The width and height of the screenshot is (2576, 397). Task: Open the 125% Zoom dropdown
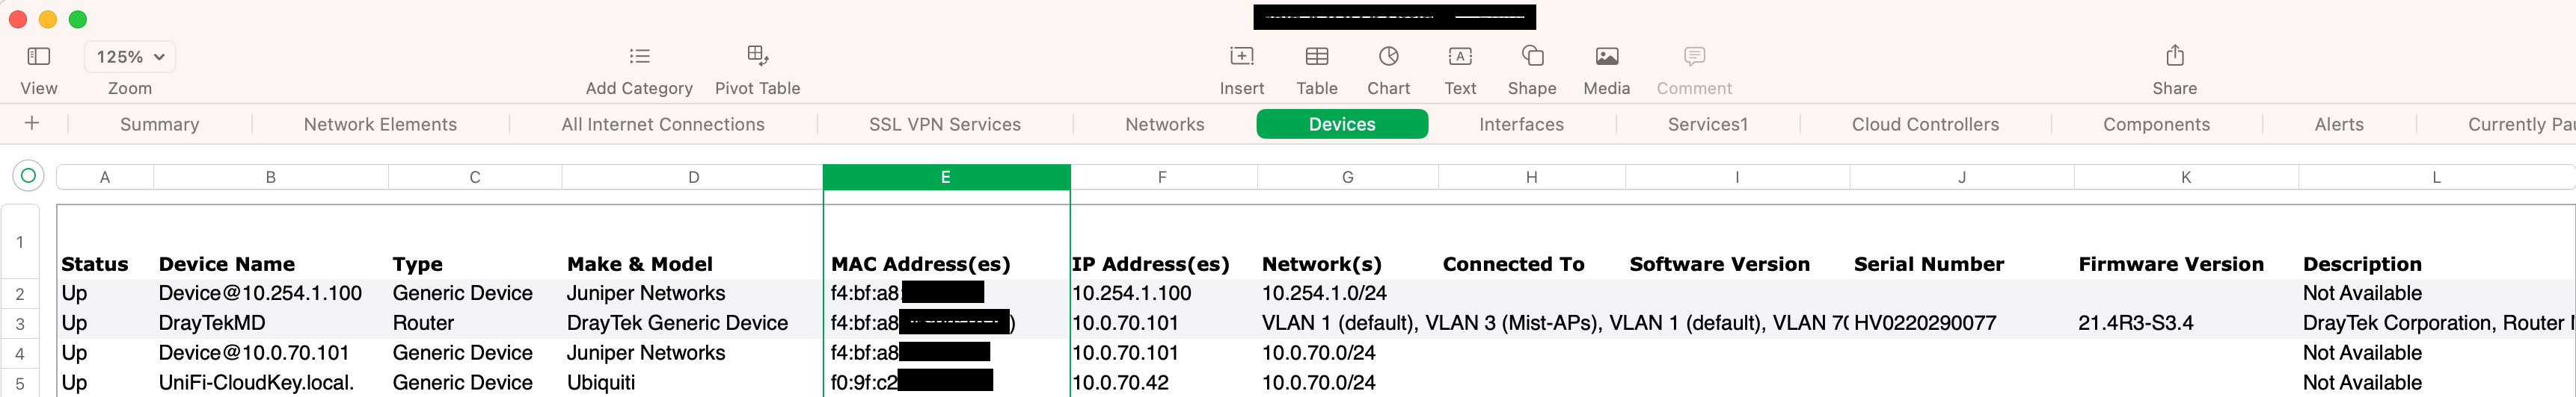click(130, 57)
